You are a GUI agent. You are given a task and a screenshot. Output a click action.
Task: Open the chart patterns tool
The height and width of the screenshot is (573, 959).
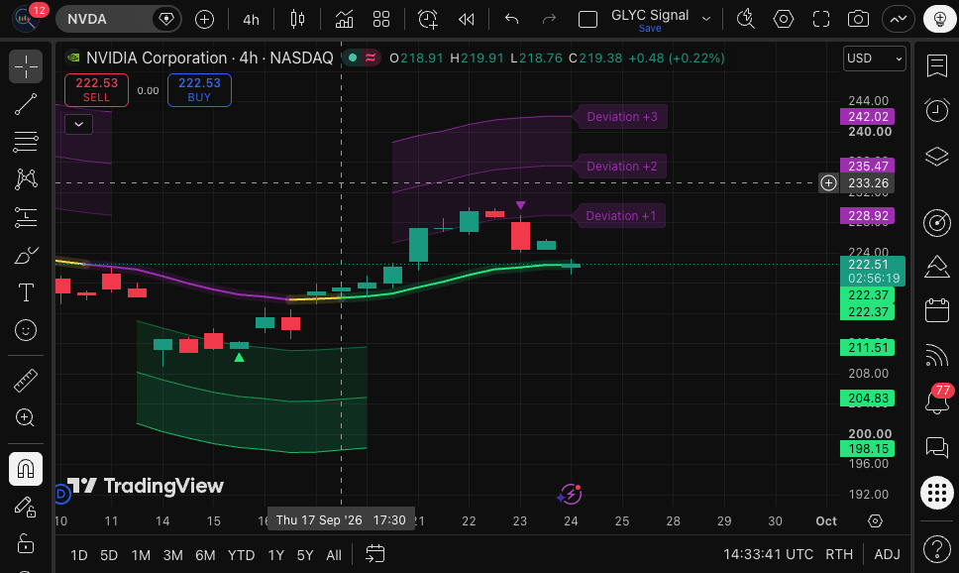[x=26, y=179]
